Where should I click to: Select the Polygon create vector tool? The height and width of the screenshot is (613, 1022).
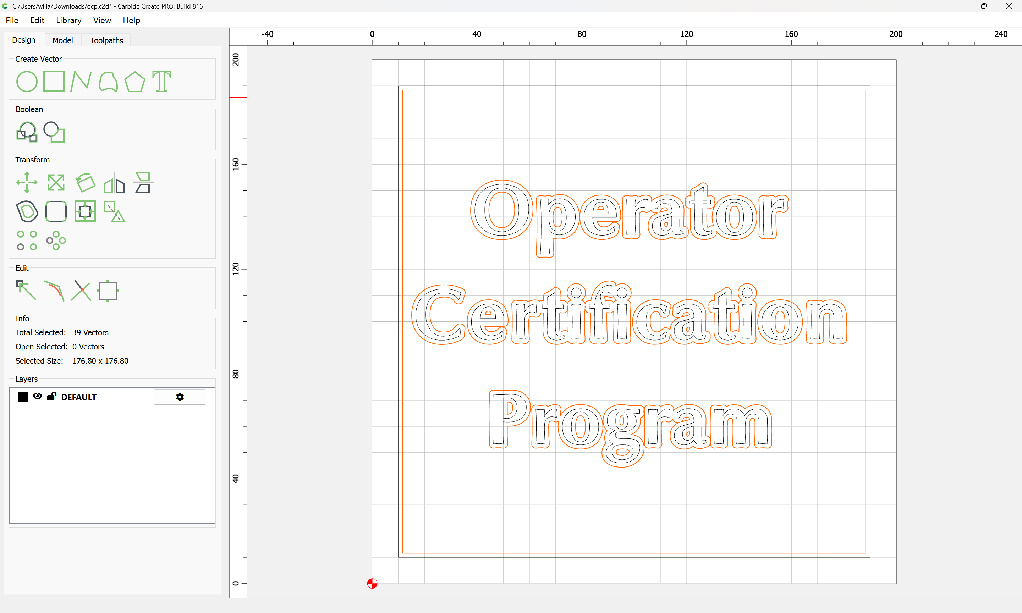pyautogui.click(x=134, y=81)
